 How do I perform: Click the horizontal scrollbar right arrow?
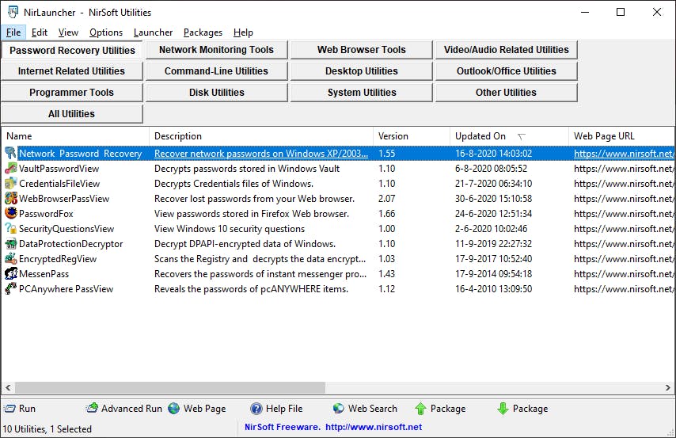(x=668, y=387)
